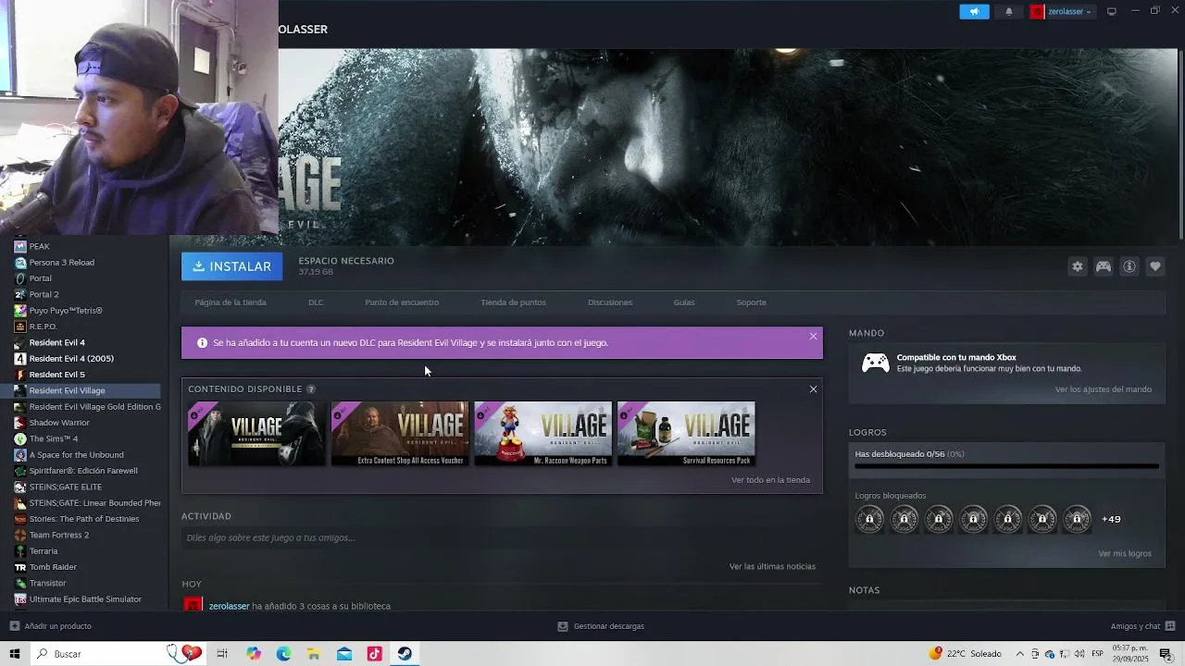Click Ver todo en la tienda
Viewport: 1185px width, 666px height.
[770, 480]
